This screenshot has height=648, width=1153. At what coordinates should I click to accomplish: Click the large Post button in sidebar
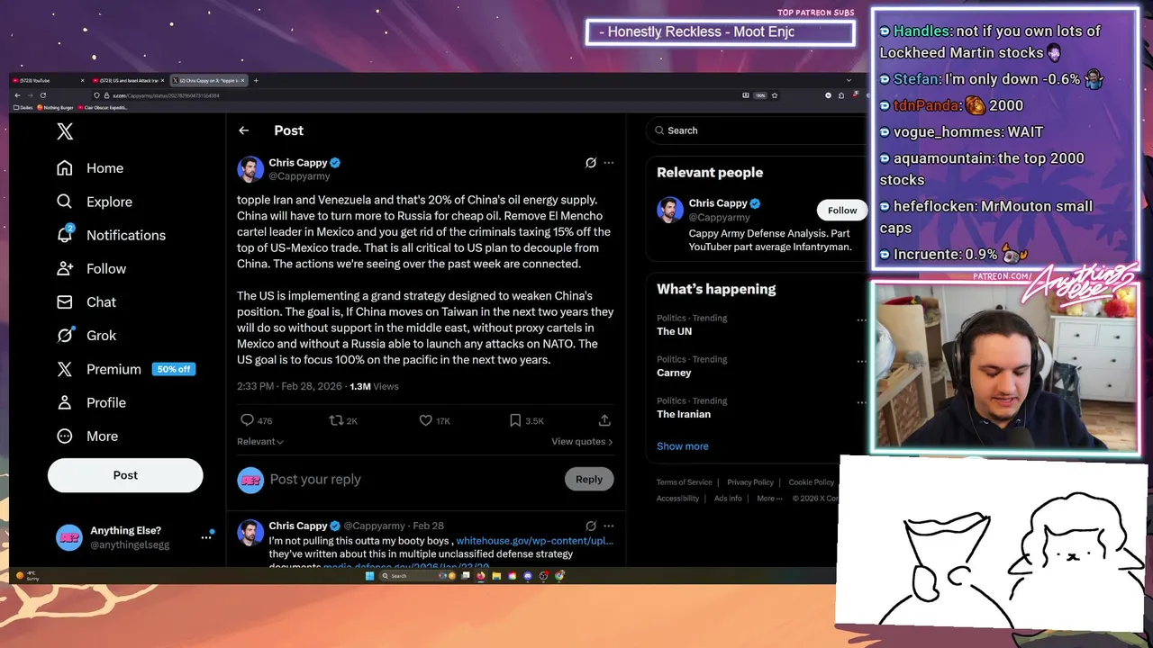tap(125, 475)
